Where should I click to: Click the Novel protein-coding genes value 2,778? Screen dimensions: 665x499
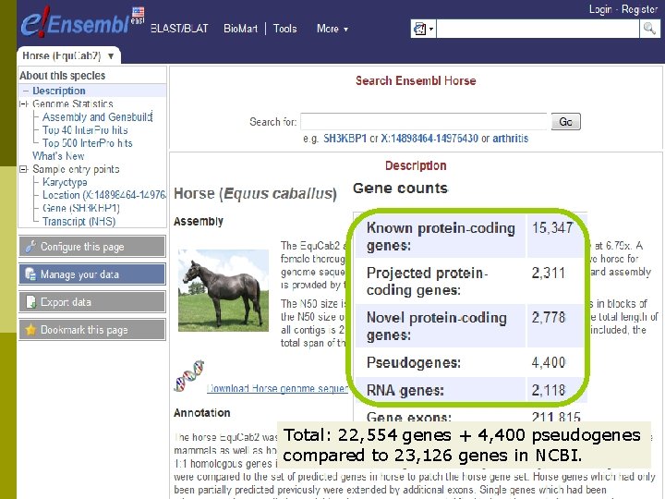549,317
